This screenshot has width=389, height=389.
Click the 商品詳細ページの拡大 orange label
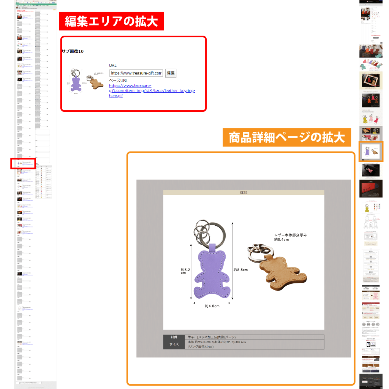coord(287,138)
